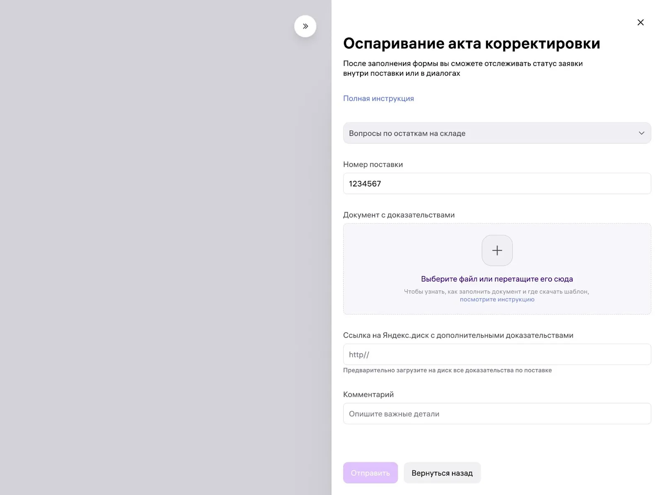663x495 pixels.
Task: Expand the dropdown chevron arrow for topics
Action: point(641,133)
